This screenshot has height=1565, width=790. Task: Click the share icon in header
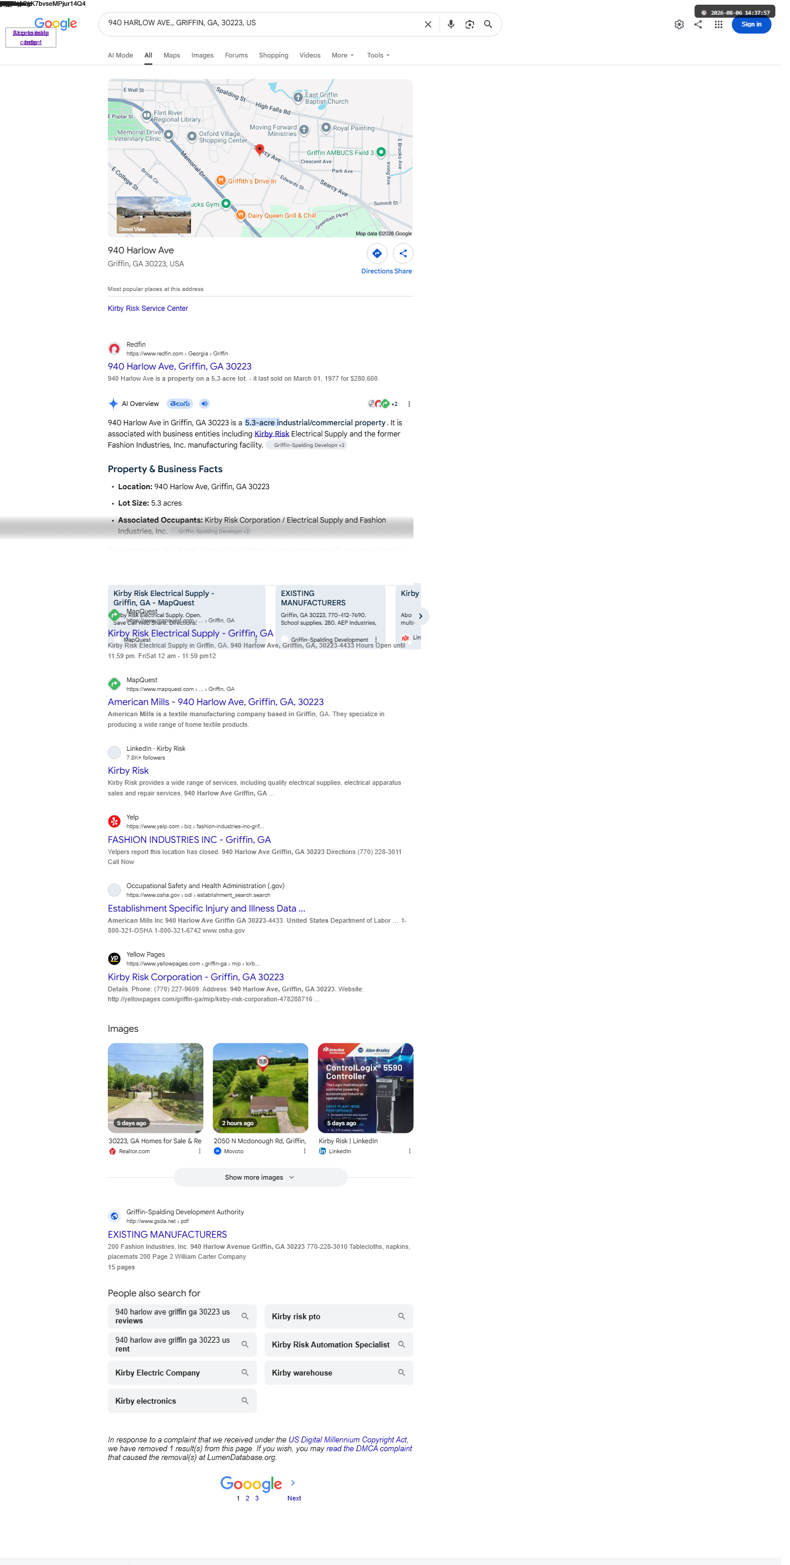point(699,24)
